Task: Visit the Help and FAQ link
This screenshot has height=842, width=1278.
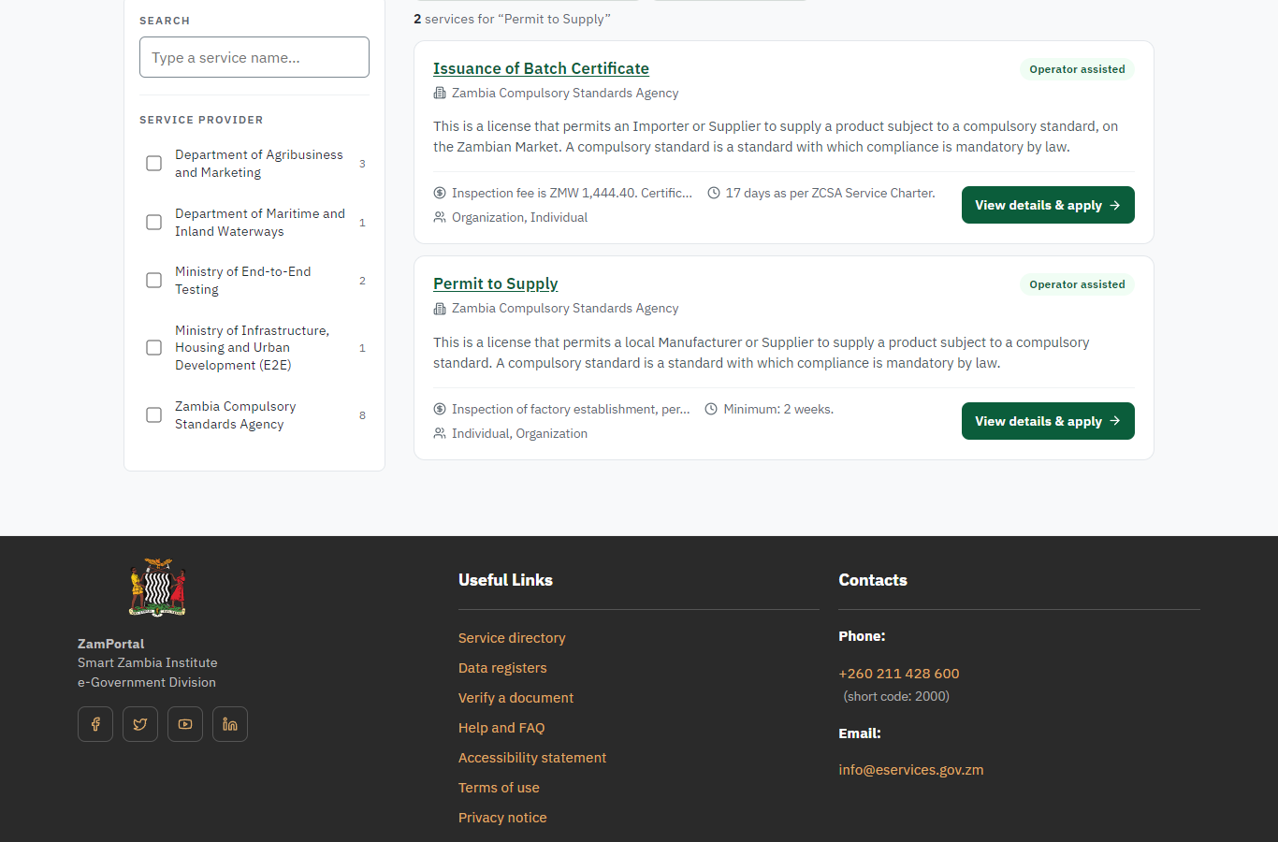Action: 501,728
